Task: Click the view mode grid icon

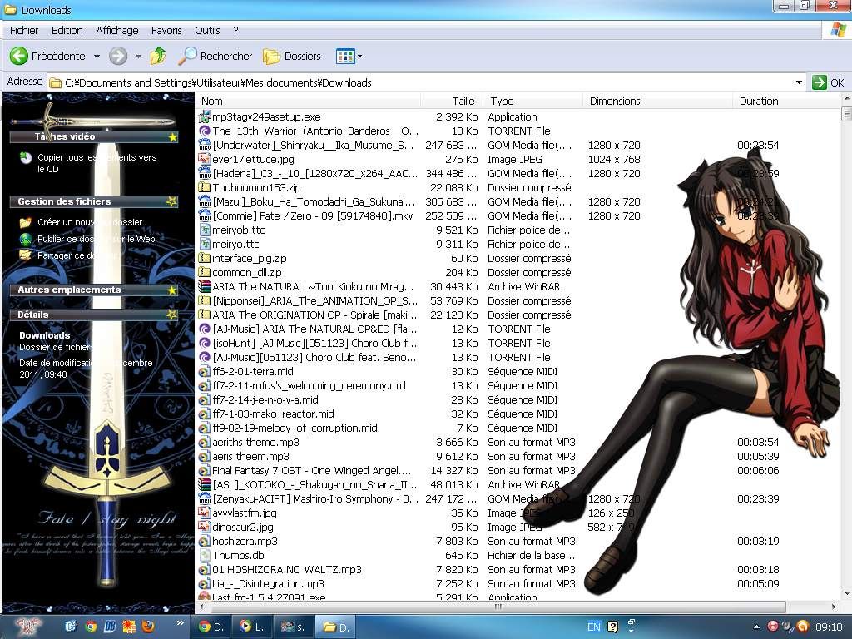Action: pyautogui.click(x=344, y=56)
